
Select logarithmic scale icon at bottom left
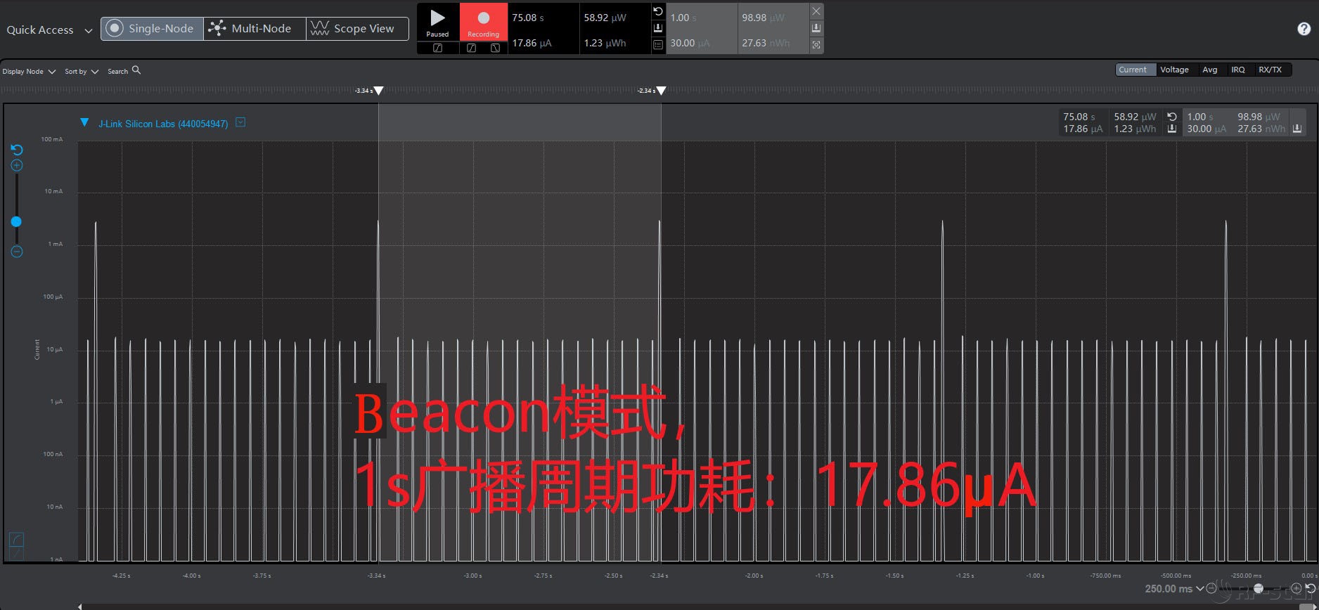tap(16, 539)
